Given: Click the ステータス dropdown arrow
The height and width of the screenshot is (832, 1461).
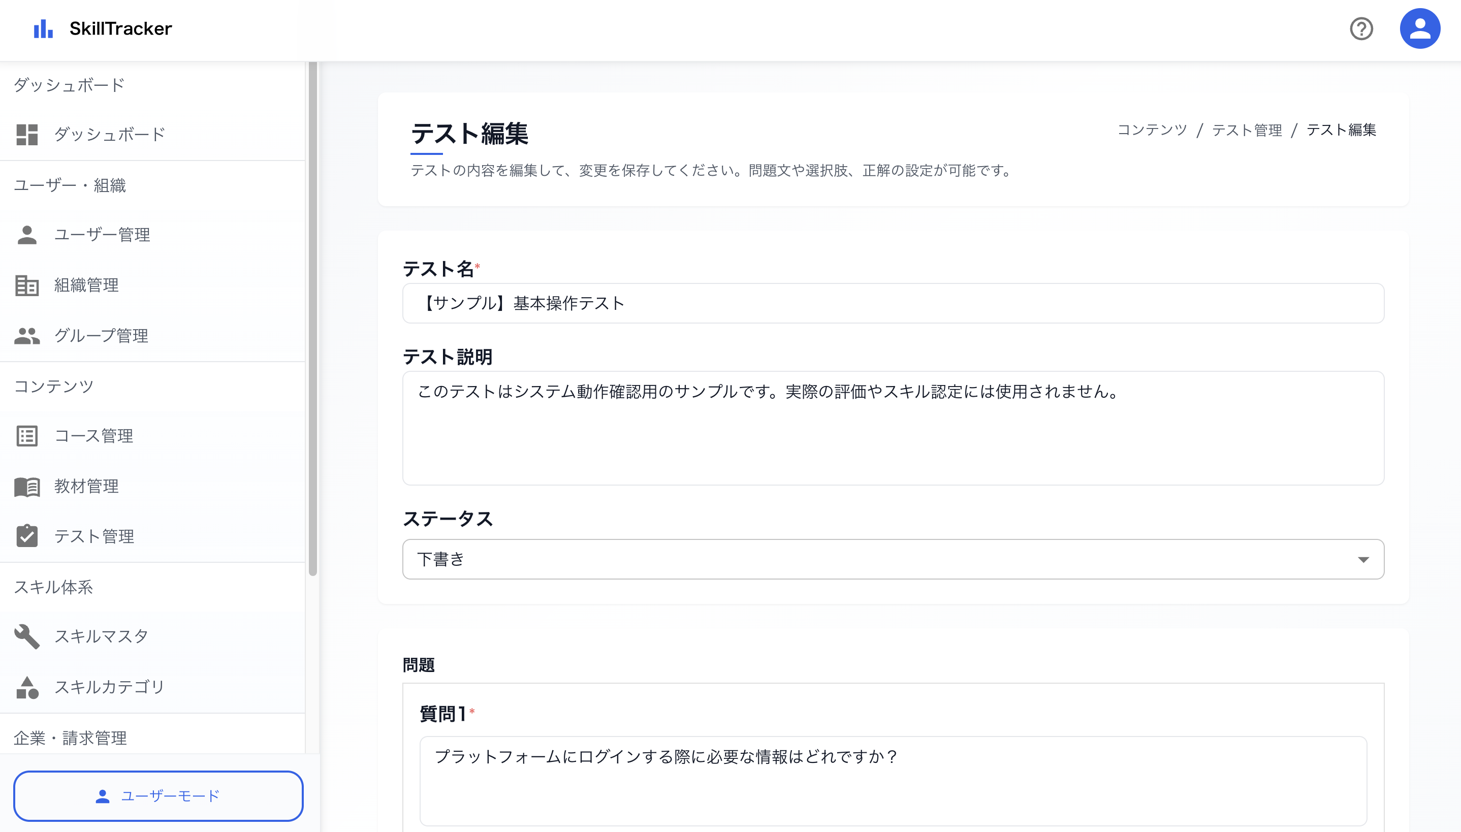Looking at the screenshot, I should tap(1364, 559).
